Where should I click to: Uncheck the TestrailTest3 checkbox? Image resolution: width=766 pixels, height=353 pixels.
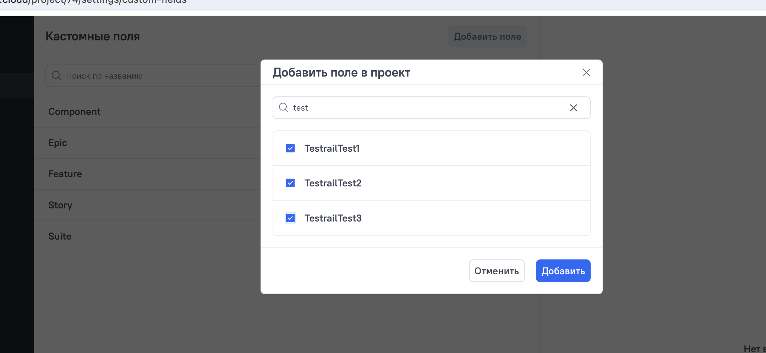[x=290, y=218]
